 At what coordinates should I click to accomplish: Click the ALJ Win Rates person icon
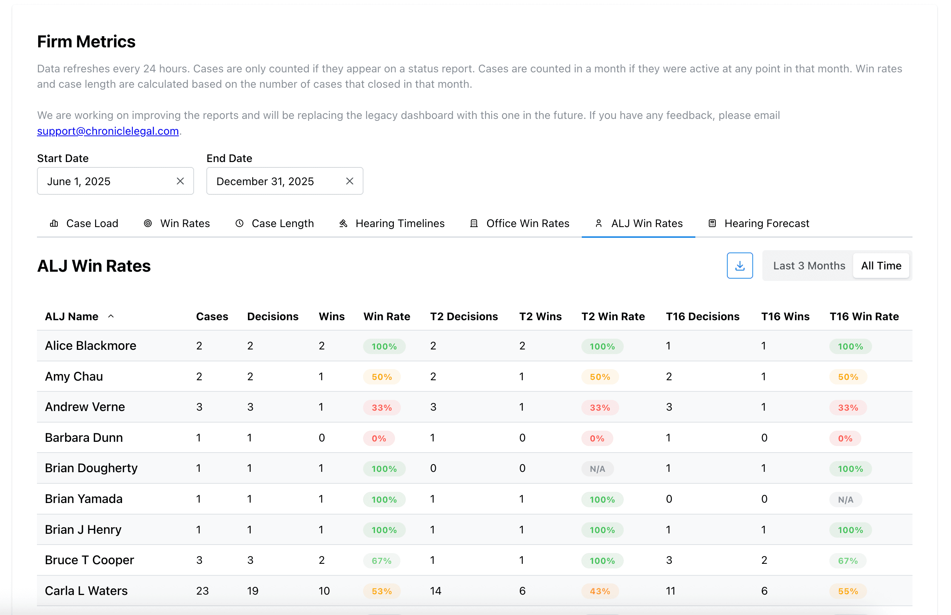599,223
